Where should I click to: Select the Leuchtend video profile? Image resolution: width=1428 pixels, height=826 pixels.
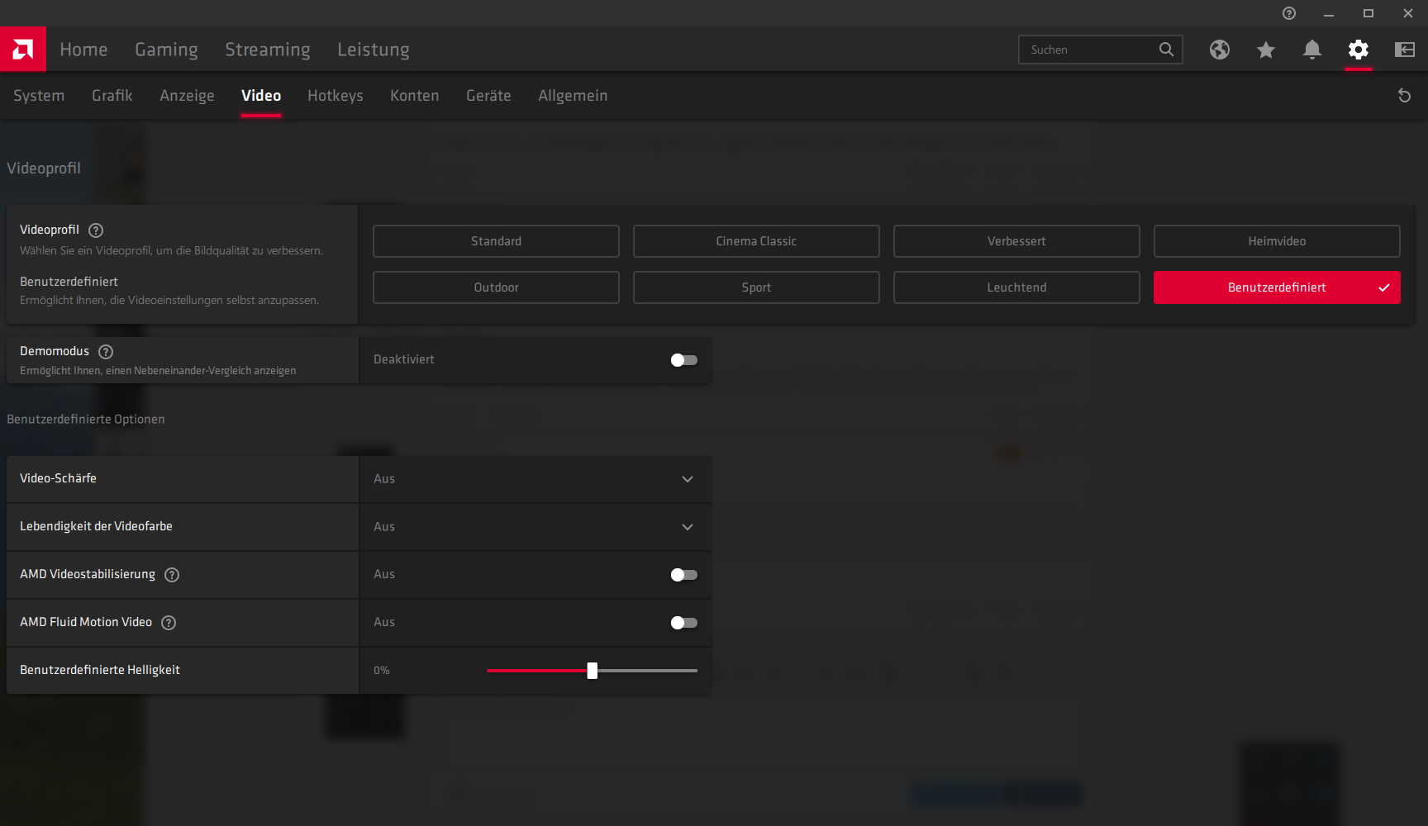(1016, 287)
